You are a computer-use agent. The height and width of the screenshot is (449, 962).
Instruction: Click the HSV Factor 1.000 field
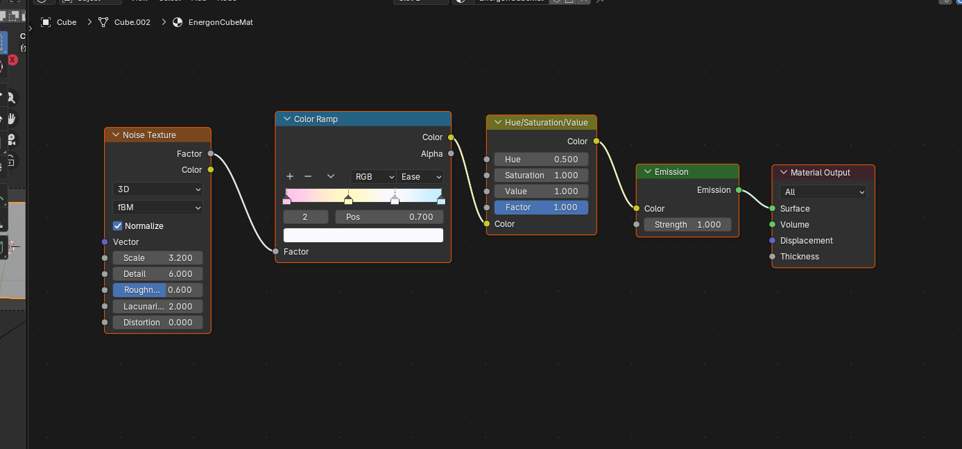click(x=541, y=207)
